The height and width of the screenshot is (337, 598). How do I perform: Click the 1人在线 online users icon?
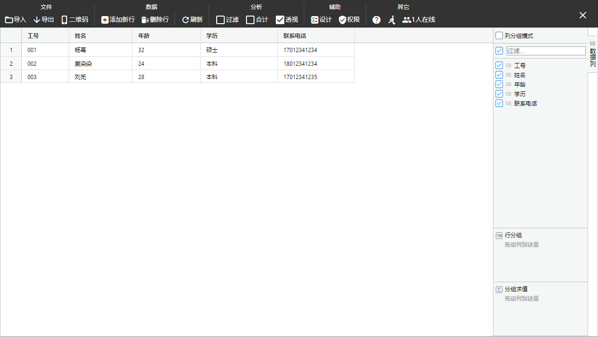coord(406,20)
